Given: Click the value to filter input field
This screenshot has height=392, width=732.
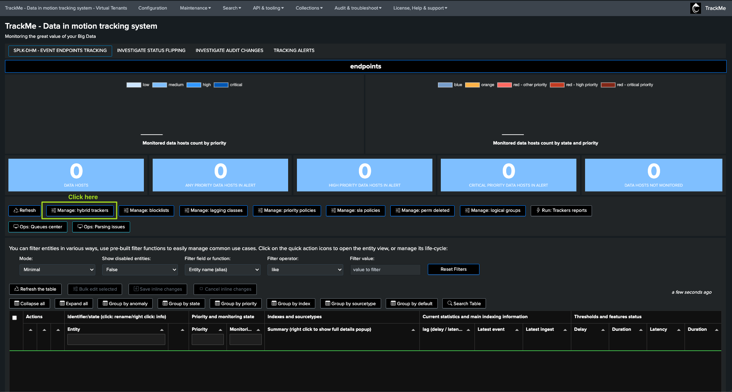Looking at the screenshot, I should (385, 270).
